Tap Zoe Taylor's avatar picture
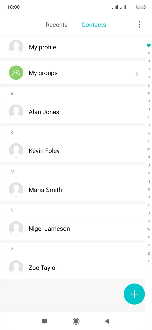This screenshot has height=330, width=152. (16, 267)
